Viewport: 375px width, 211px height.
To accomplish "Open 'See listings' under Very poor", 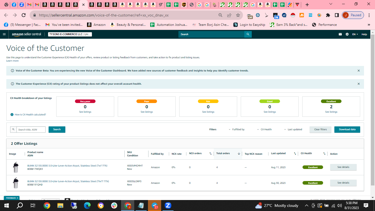I will click(x=85, y=112).
